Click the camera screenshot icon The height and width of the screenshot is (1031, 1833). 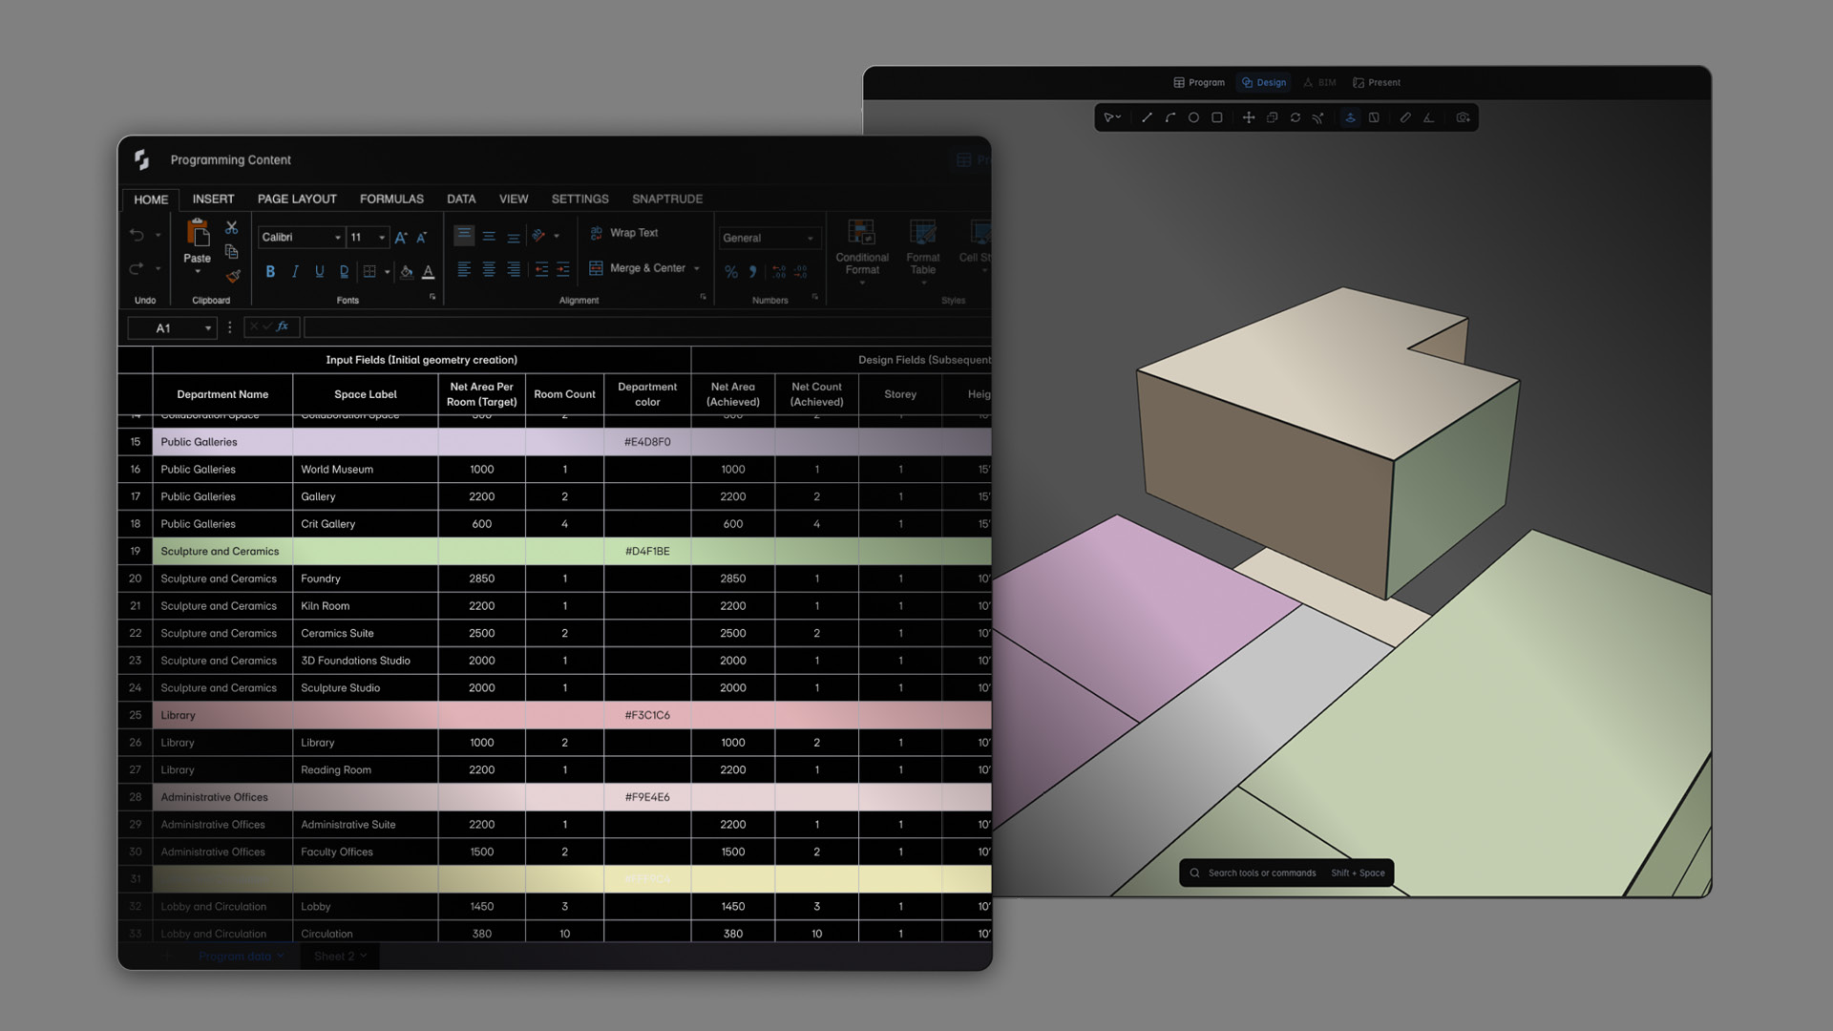click(x=1463, y=118)
